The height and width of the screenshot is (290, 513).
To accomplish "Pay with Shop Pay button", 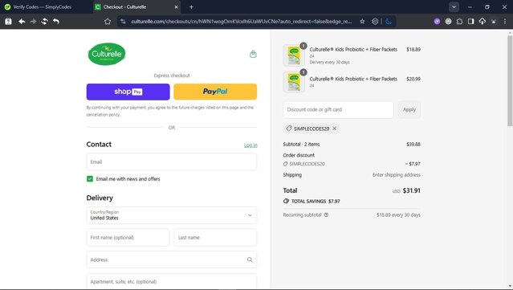I will coord(128,92).
